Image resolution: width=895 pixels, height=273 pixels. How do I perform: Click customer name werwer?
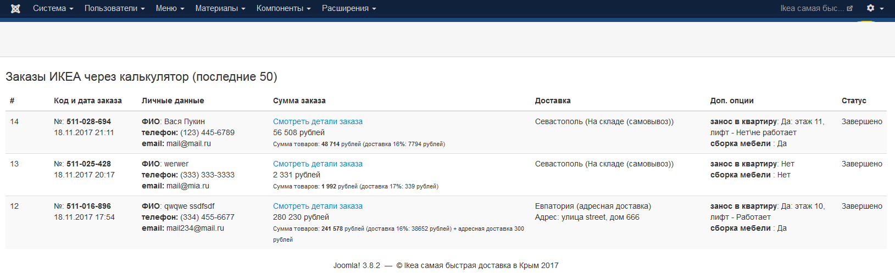tap(176, 164)
